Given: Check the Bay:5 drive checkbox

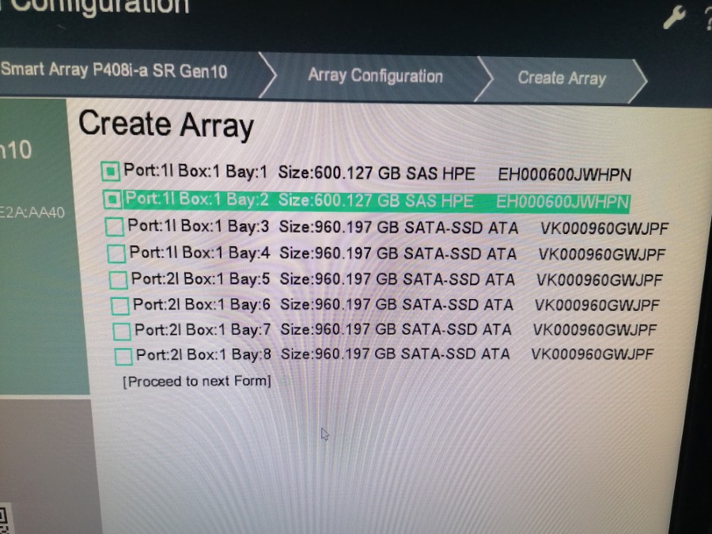Looking at the screenshot, I should tap(119, 280).
